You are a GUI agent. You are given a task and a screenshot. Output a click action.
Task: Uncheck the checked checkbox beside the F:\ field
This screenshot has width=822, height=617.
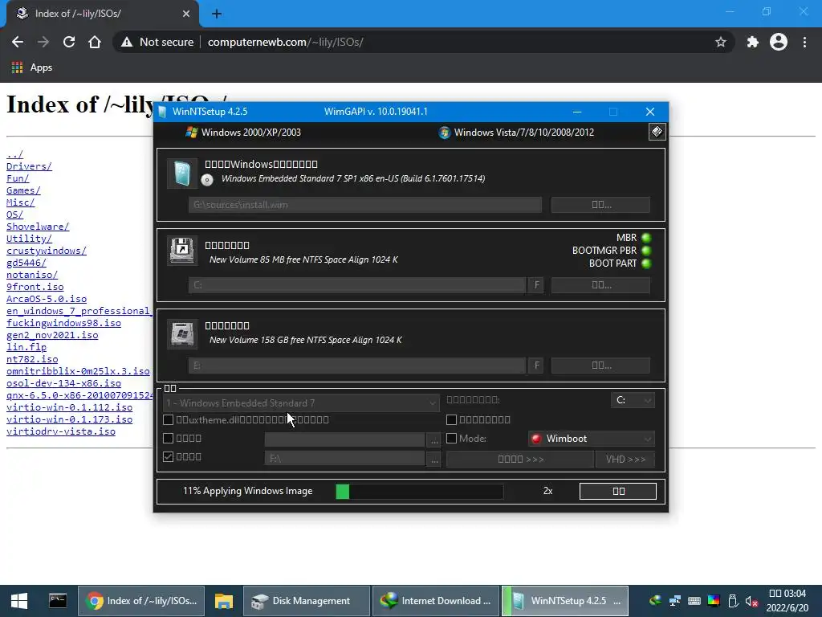pyautogui.click(x=169, y=456)
